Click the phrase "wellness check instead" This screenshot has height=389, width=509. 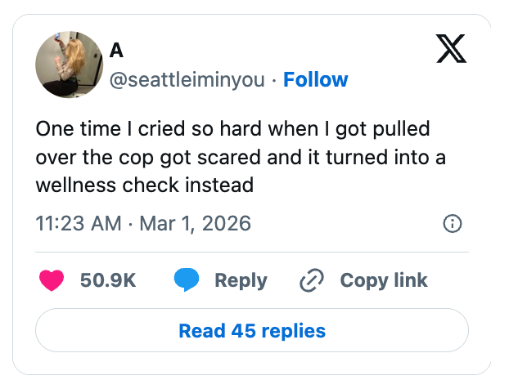tap(144, 185)
